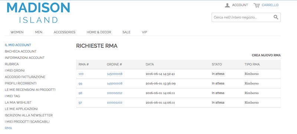Click the Richieste RMA page heading
Viewport: 297px width, 134px height.
tap(97, 46)
